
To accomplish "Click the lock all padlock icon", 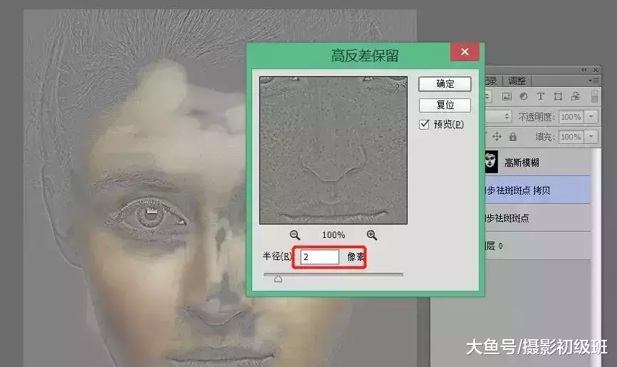I will 513,137.
